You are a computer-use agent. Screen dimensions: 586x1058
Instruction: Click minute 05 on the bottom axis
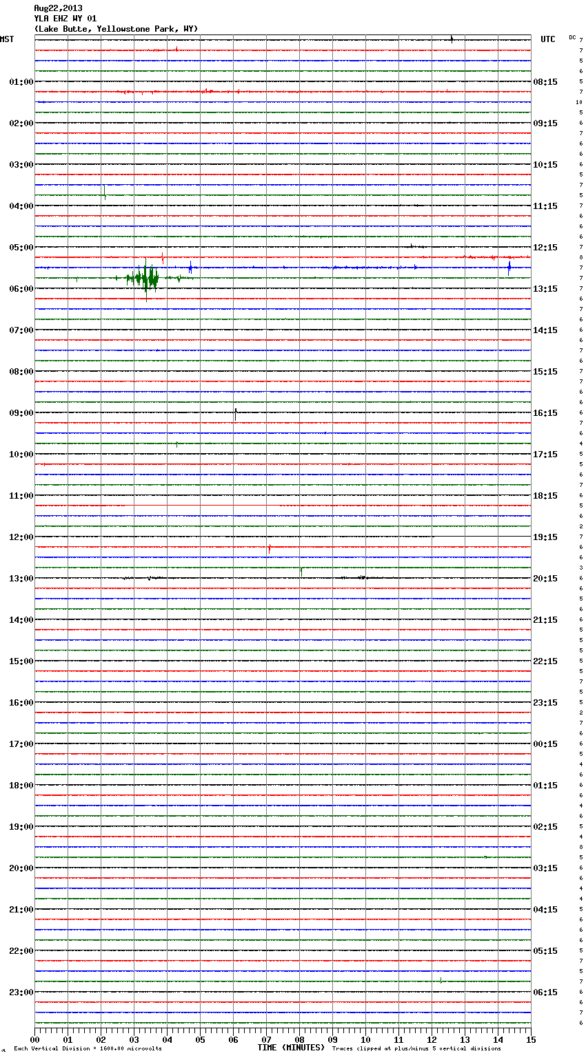click(200, 1039)
